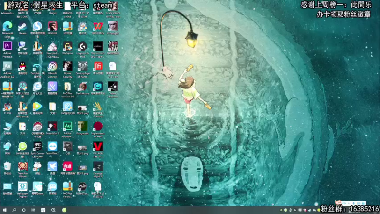The height and width of the screenshot is (214, 380).
Task: Open the Sogou browser S icon
Action: [x=38, y=26]
